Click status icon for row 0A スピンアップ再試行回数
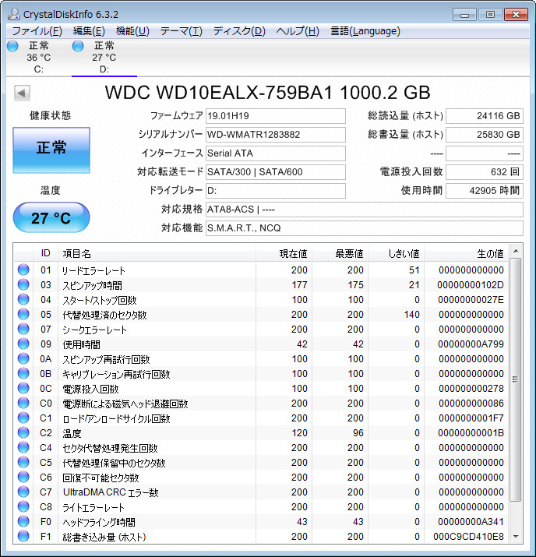Screen dimensions: 536x557 [23, 359]
